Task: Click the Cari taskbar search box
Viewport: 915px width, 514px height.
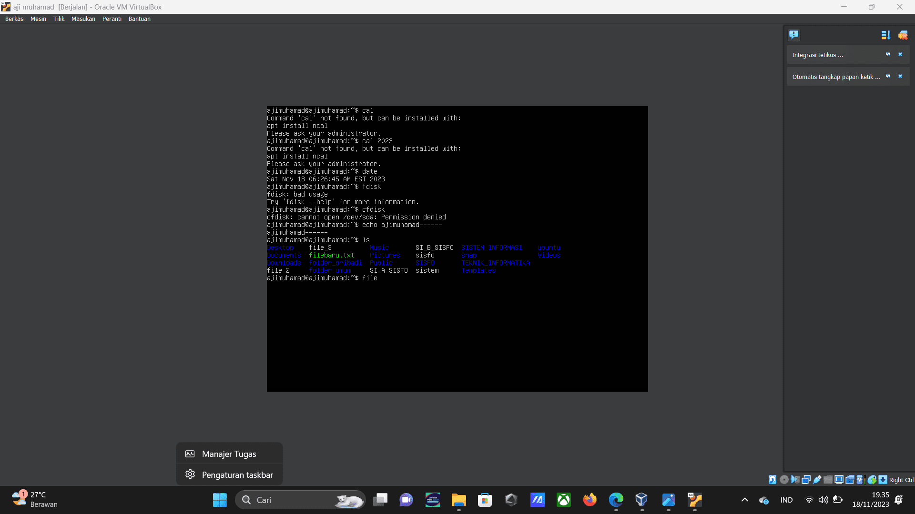Action: pos(300,500)
